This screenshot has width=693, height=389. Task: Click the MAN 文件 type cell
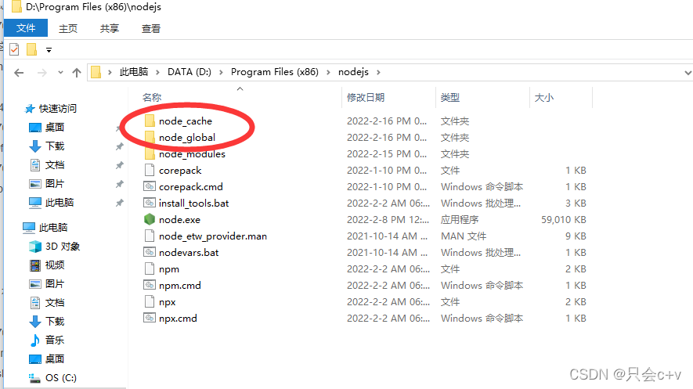point(464,236)
